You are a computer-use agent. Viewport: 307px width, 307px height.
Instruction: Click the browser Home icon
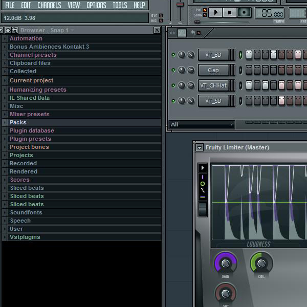click(8, 30)
